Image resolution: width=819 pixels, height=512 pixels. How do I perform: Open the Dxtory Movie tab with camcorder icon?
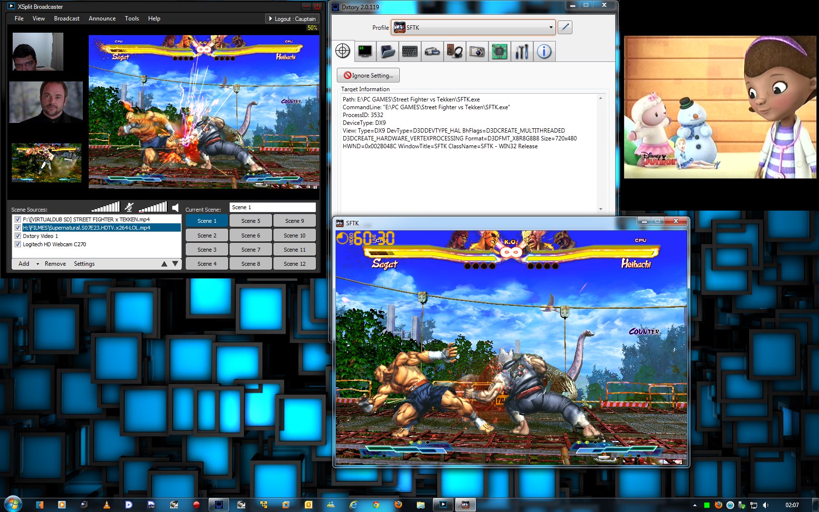[x=432, y=51]
